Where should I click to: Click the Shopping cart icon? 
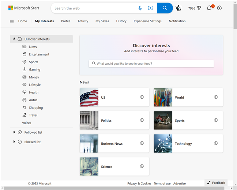pos(25,107)
